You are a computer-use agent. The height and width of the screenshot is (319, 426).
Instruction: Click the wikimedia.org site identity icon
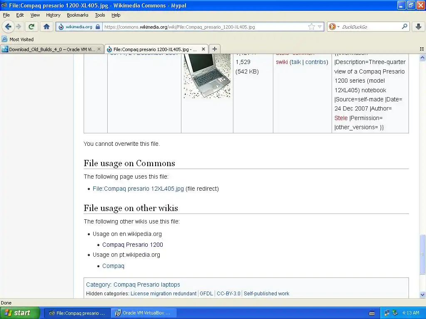(61, 27)
